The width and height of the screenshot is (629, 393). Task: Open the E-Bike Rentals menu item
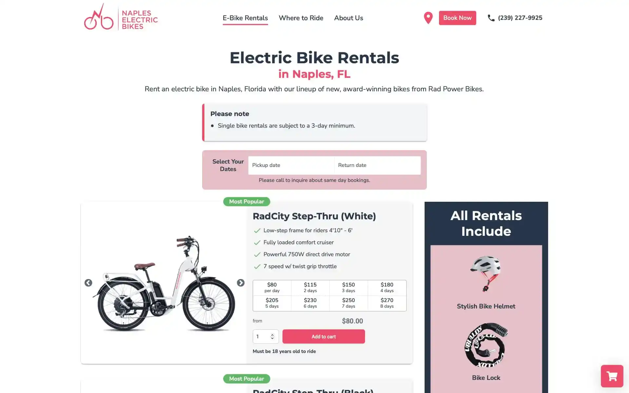pyautogui.click(x=245, y=18)
